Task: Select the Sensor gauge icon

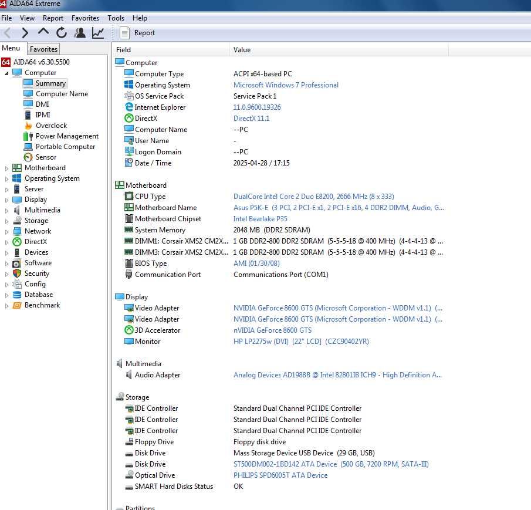Action: pyautogui.click(x=28, y=157)
